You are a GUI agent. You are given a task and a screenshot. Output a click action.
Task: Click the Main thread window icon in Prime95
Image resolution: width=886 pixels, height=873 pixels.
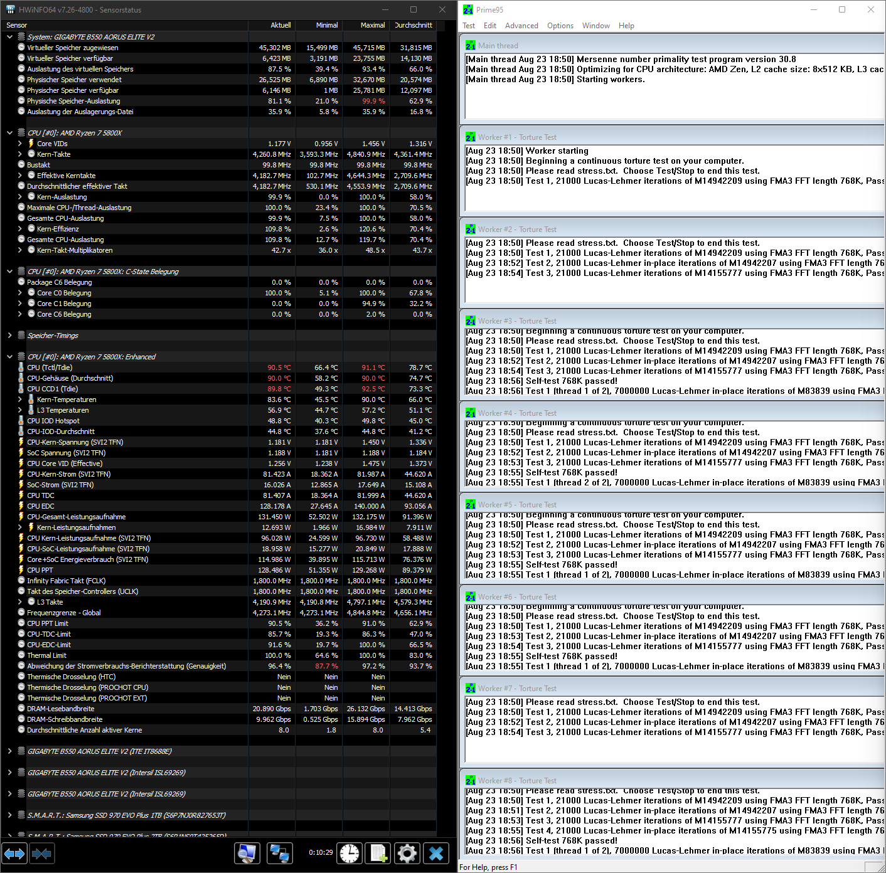pos(471,45)
